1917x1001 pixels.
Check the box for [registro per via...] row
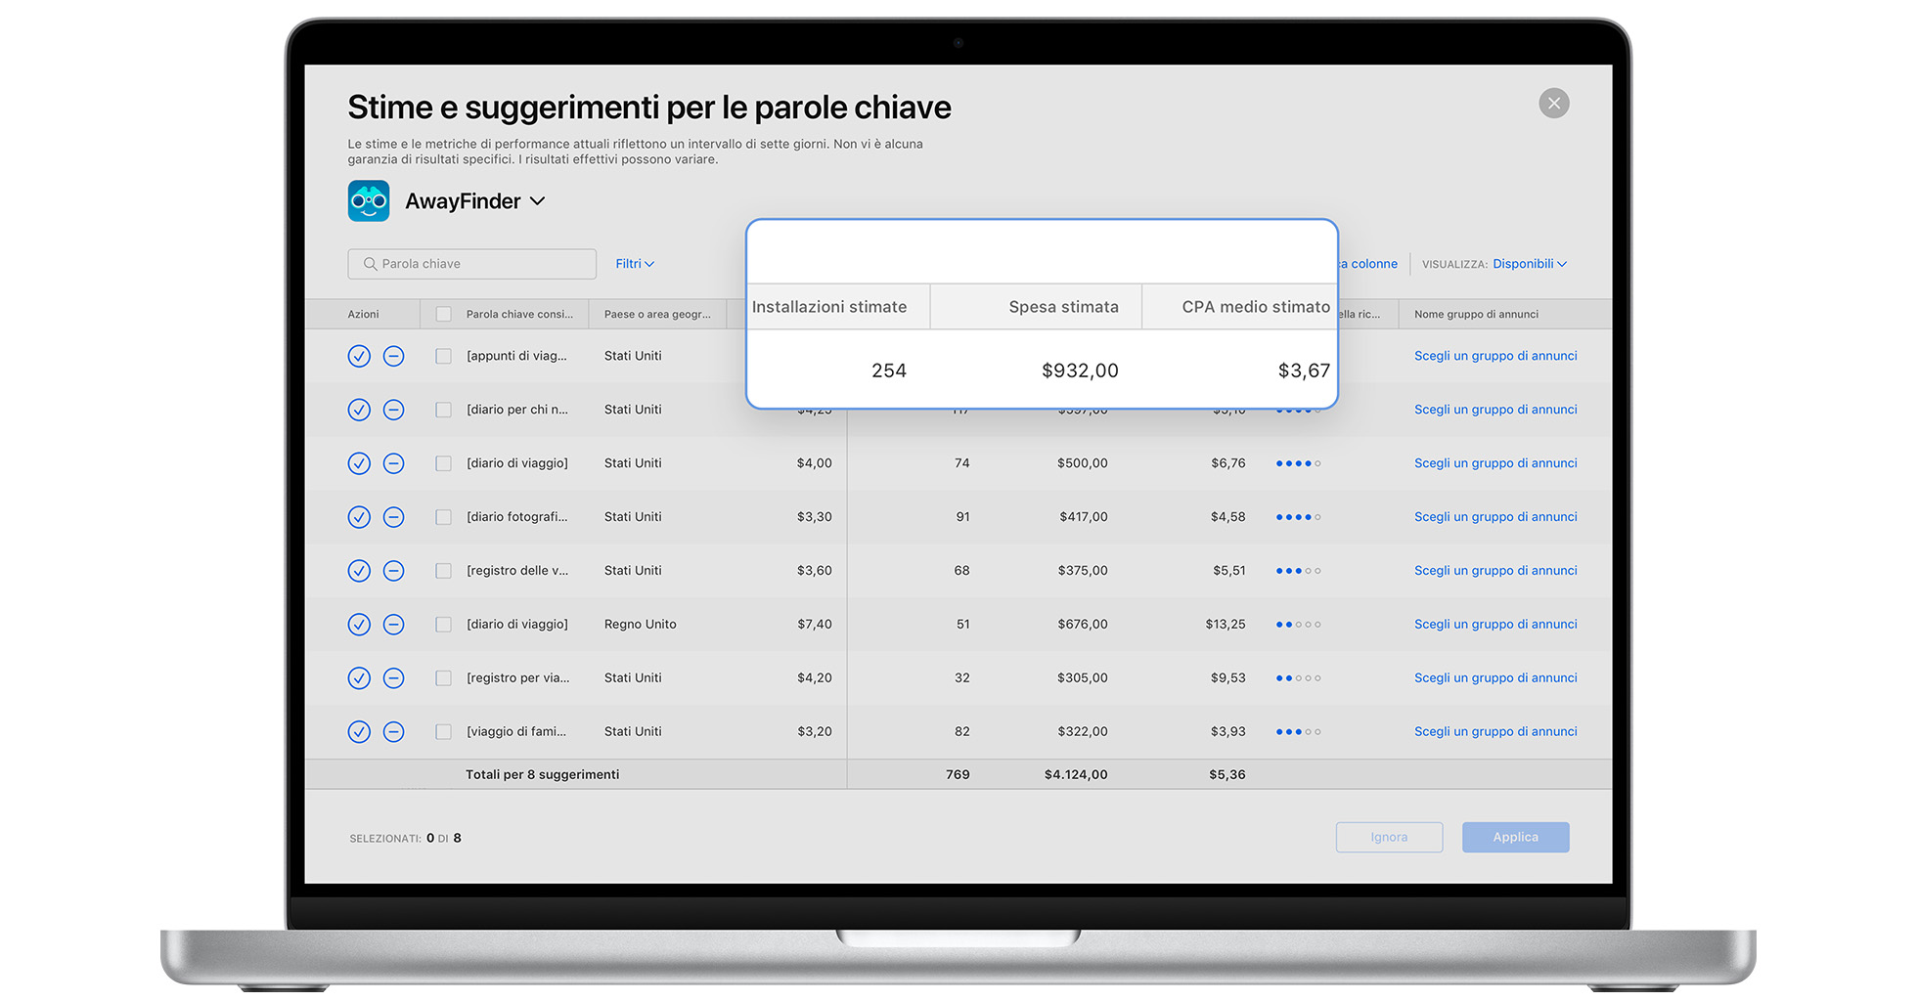(443, 678)
